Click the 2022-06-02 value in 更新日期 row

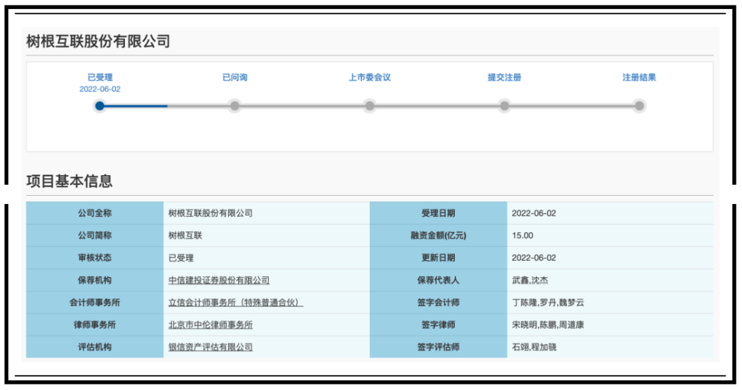point(534,257)
